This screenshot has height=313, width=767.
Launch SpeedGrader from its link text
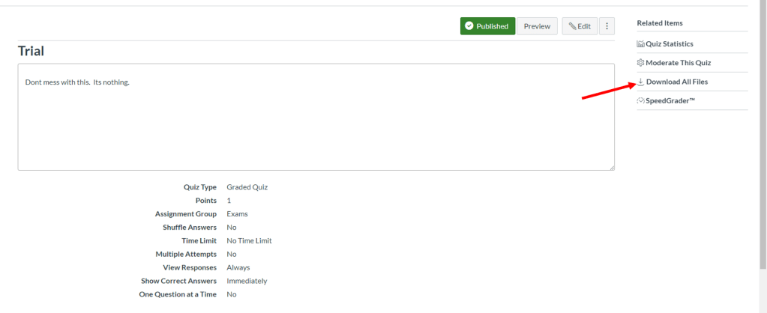[x=670, y=100]
